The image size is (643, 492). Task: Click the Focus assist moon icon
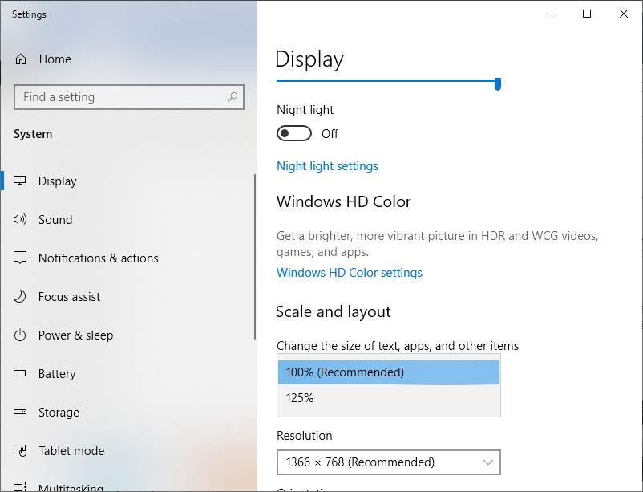(x=21, y=297)
